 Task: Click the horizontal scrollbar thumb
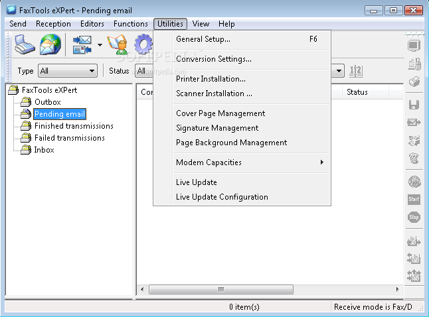point(221,289)
